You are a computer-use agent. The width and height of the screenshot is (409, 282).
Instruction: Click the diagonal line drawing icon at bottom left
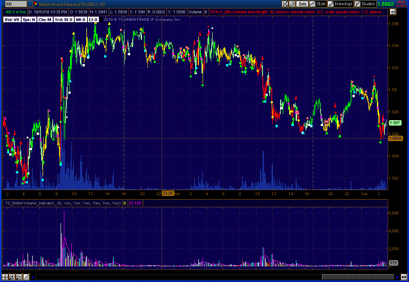26,277
